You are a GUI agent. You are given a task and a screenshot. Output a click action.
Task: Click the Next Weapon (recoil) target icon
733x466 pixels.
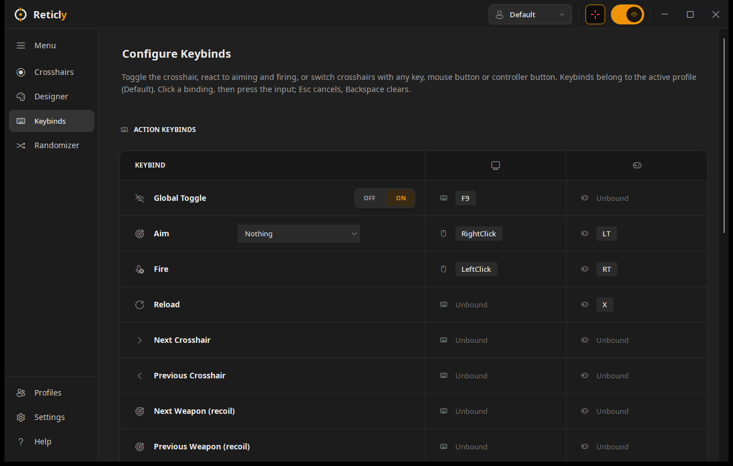pos(140,411)
